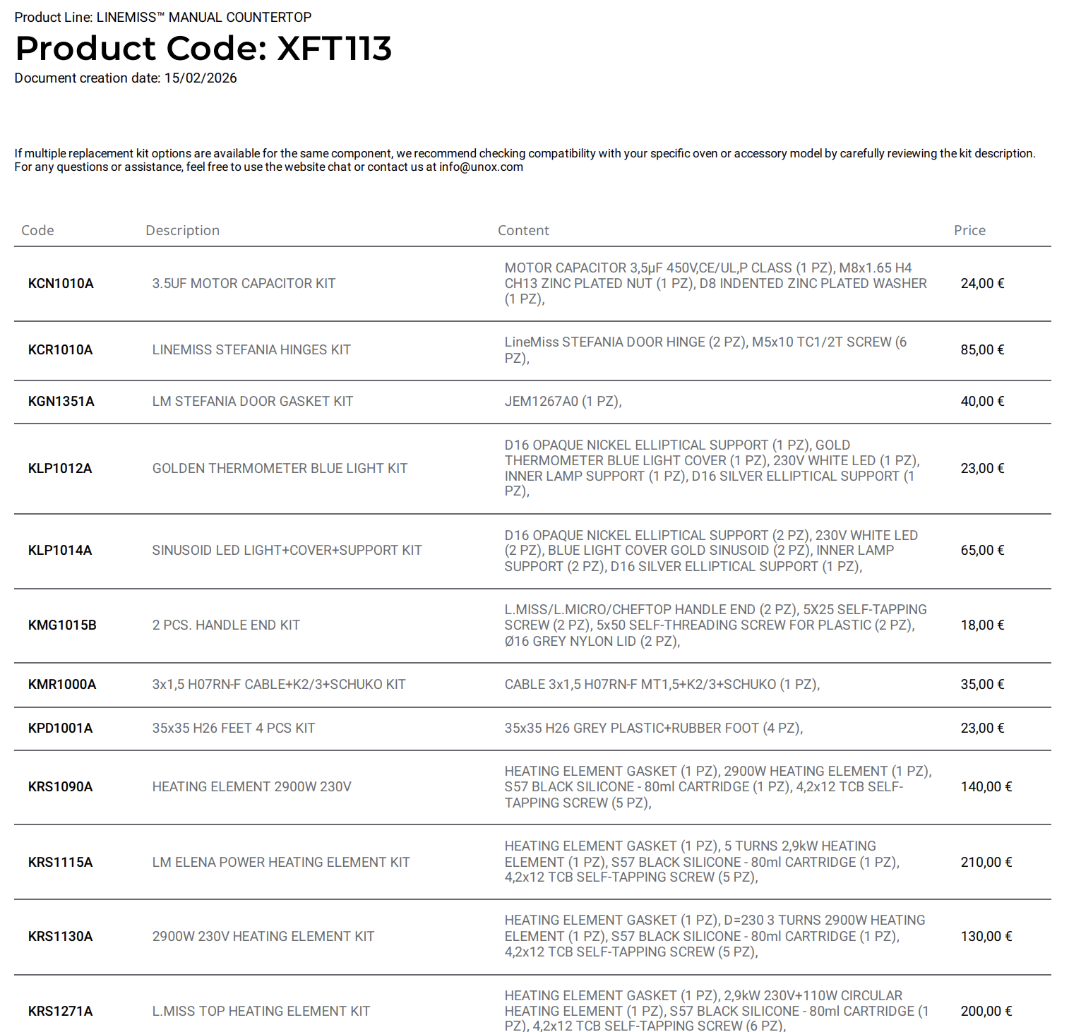Click the Description column header
The image size is (1069, 1032).
tap(182, 231)
